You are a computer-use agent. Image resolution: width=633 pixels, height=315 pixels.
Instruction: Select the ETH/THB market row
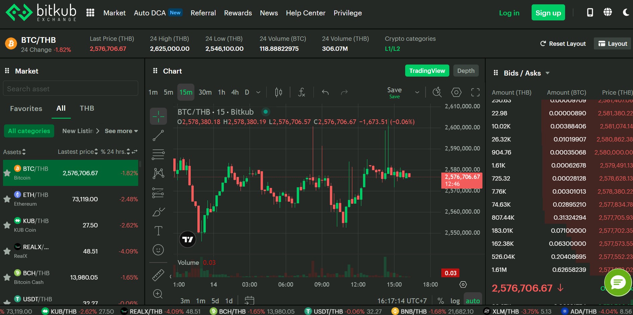(x=71, y=199)
